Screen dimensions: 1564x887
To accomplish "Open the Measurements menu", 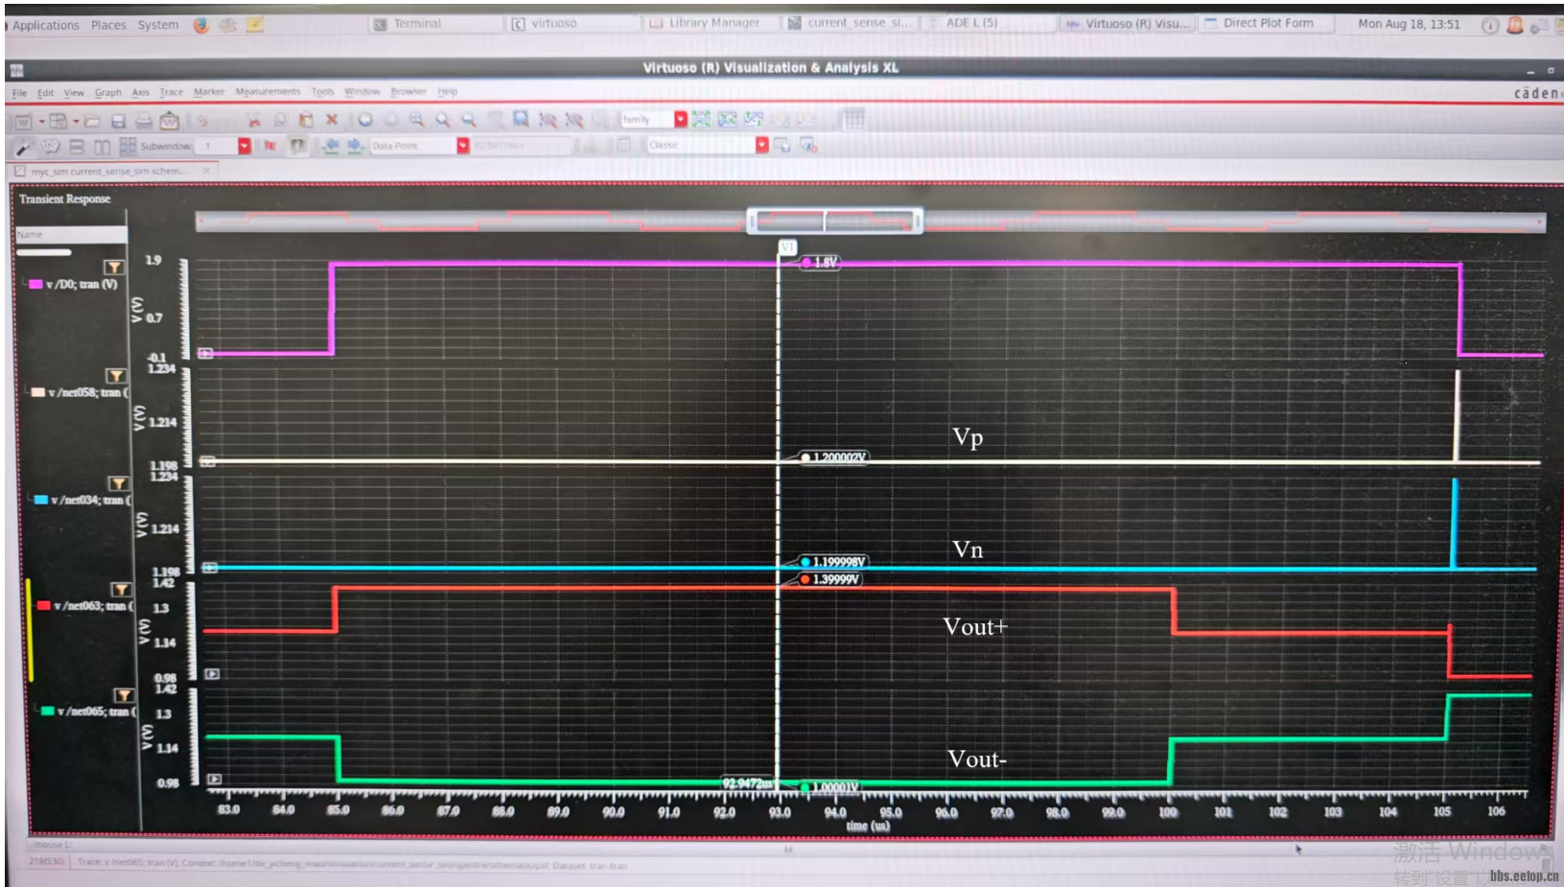I will pos(268,92).
